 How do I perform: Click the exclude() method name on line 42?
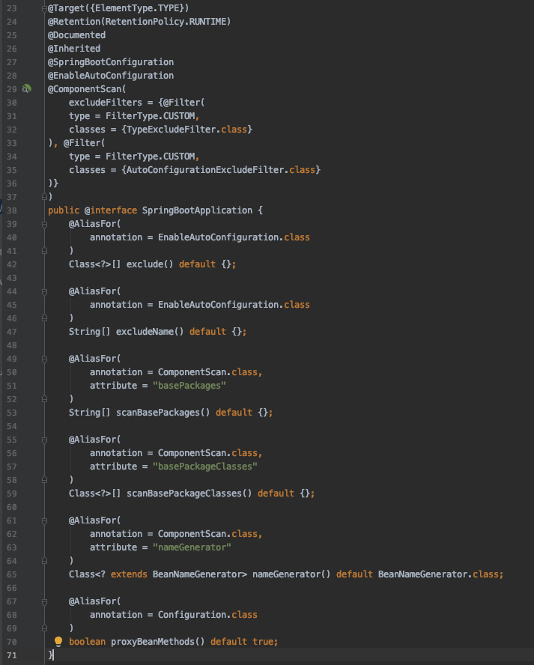[x=150, y=264]
